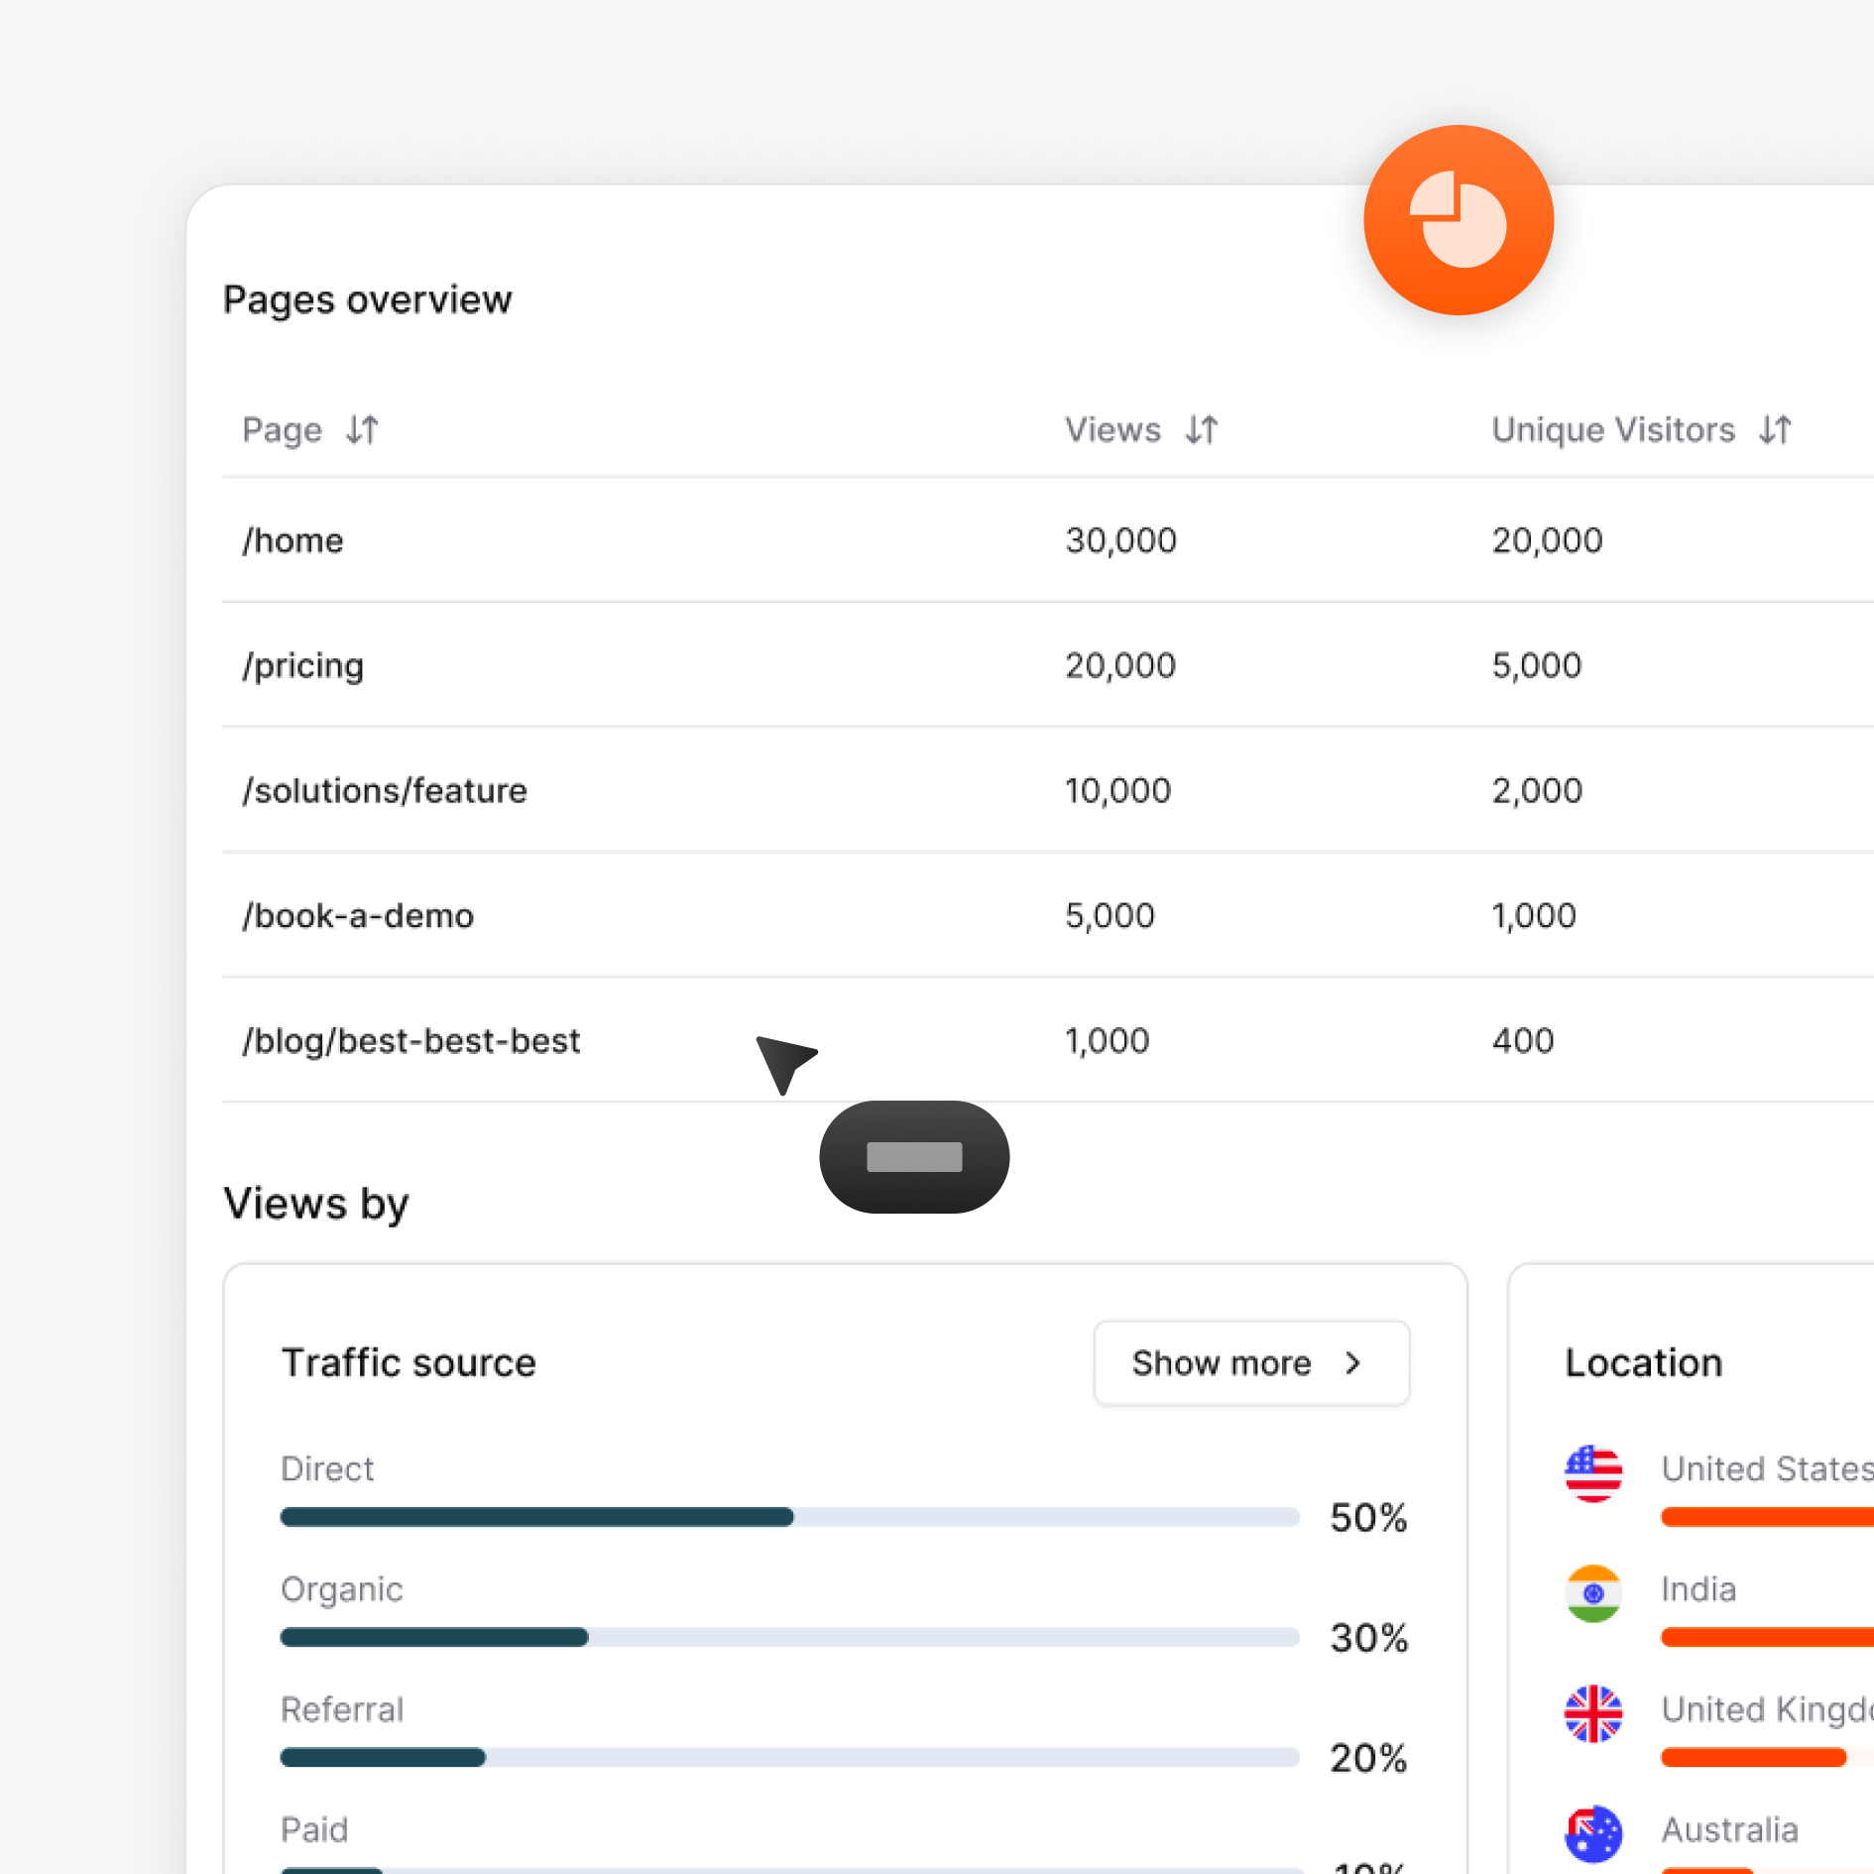Click the United States flag icon

click(x=1593, y=1473)
